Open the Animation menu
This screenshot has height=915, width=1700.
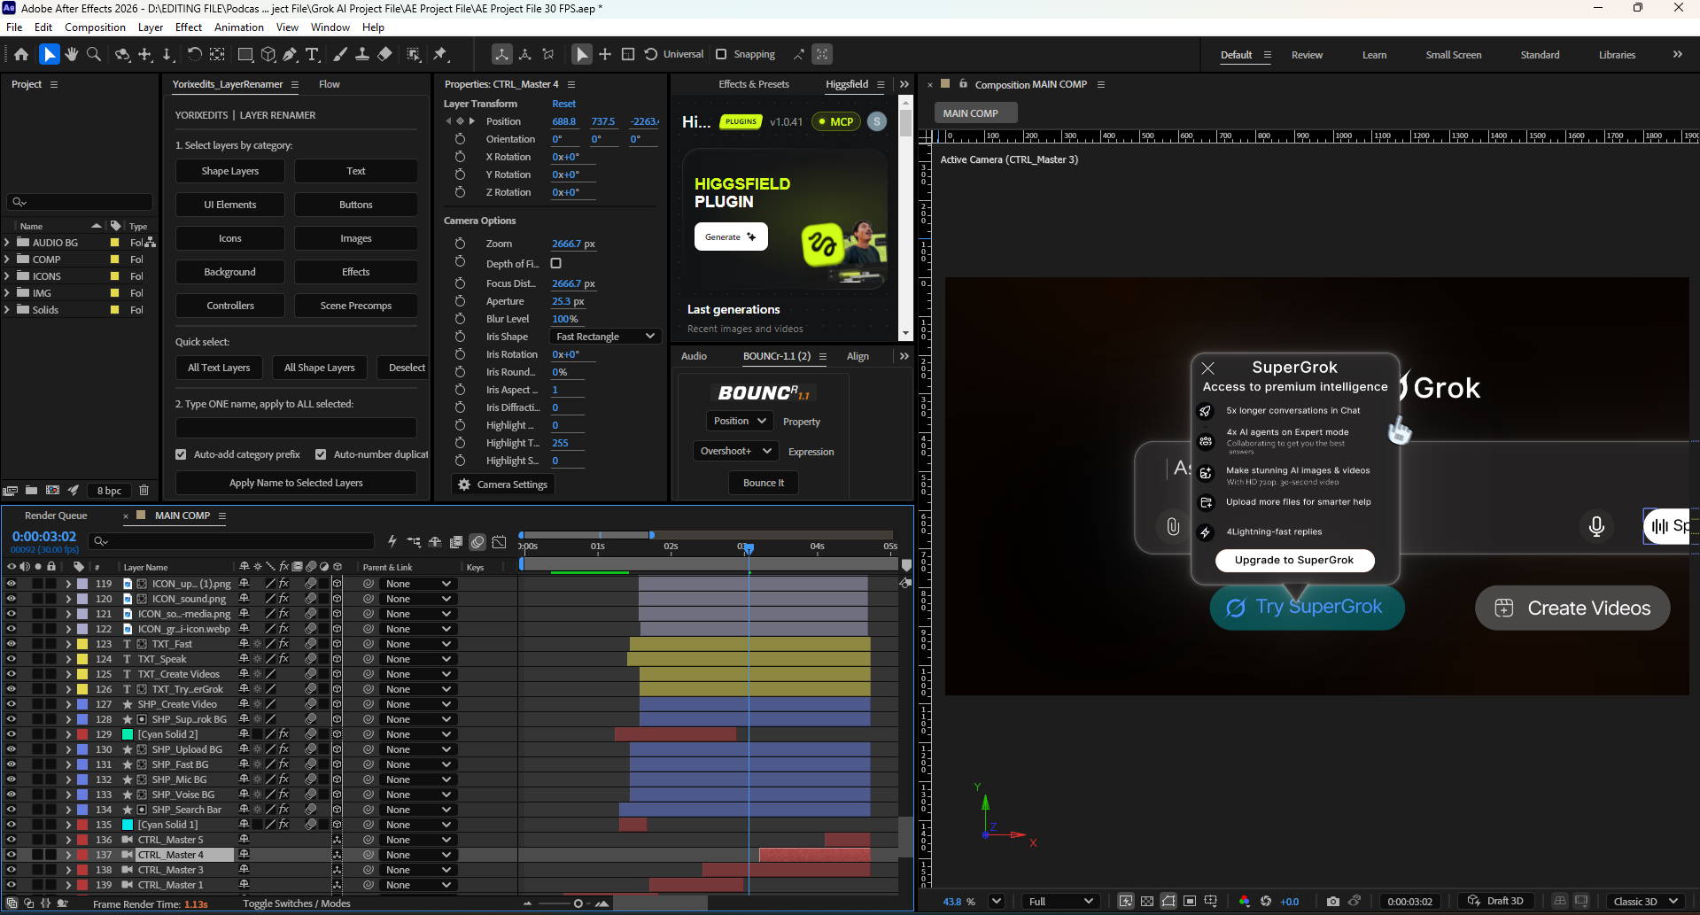(239, 27)
